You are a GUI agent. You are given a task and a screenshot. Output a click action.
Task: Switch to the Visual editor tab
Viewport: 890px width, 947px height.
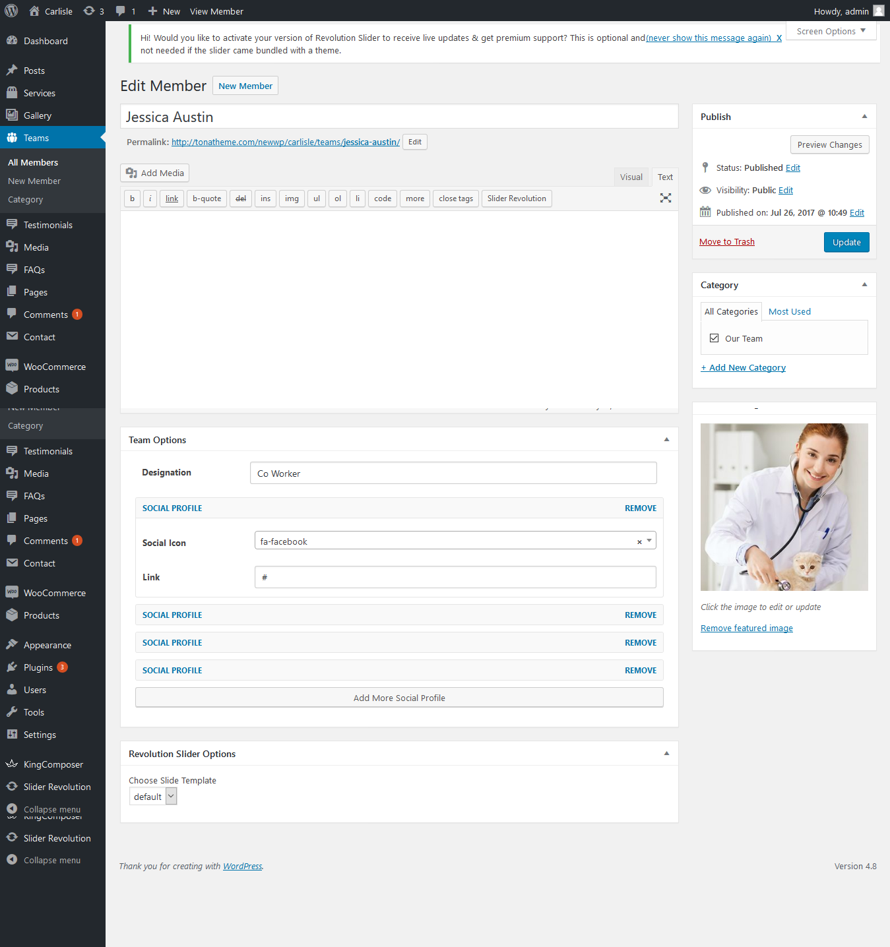pos(631,177)
